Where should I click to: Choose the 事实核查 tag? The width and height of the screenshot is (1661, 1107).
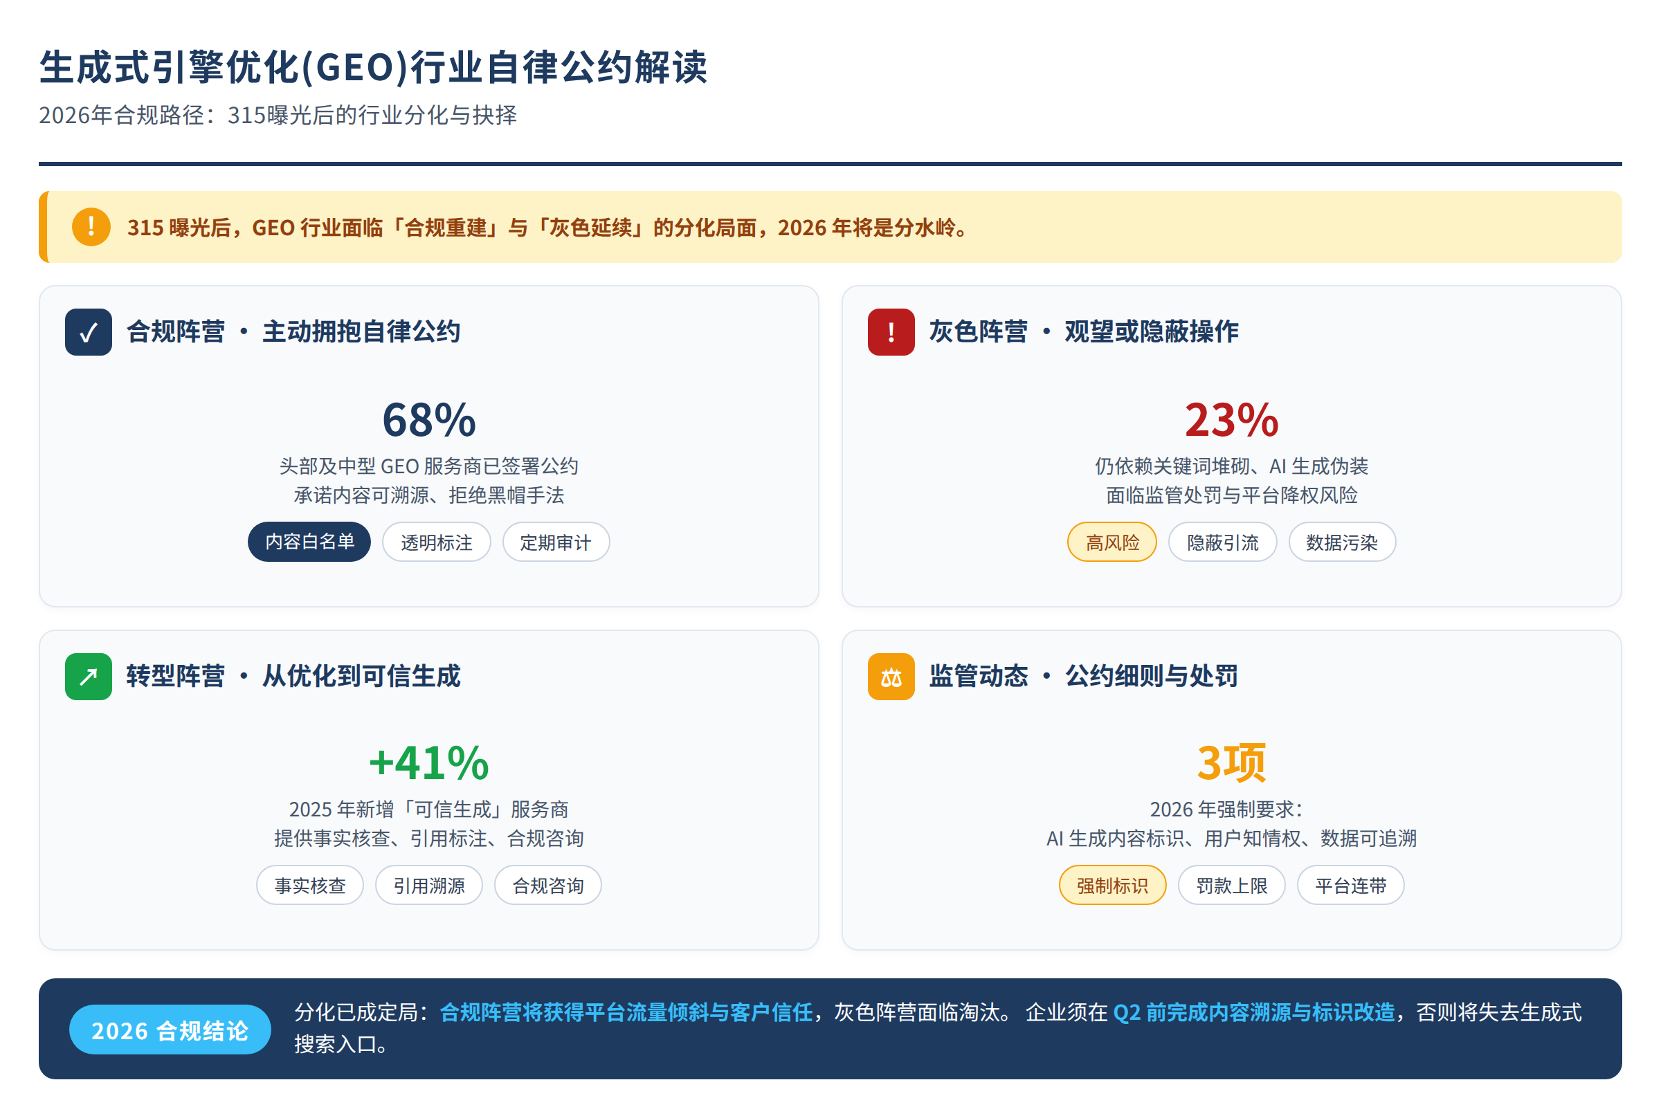point(310,885)
